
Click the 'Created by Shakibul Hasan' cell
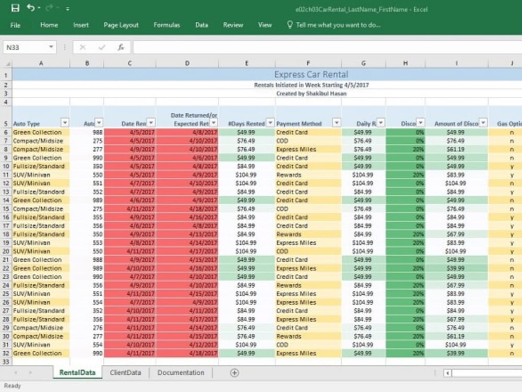point(311,94)
